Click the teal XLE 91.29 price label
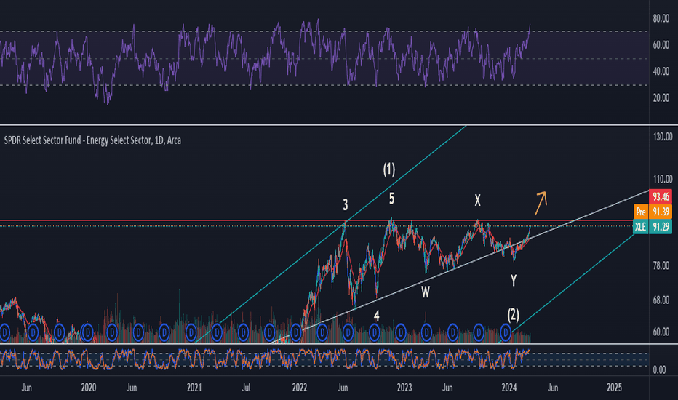 (653, 227)
